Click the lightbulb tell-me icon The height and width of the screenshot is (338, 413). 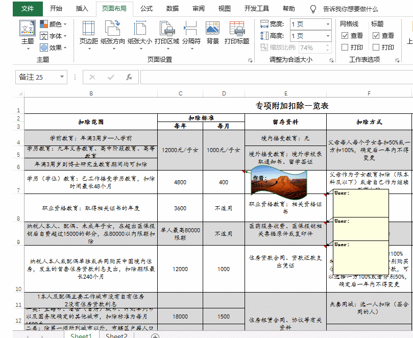[x=313, y=9]
